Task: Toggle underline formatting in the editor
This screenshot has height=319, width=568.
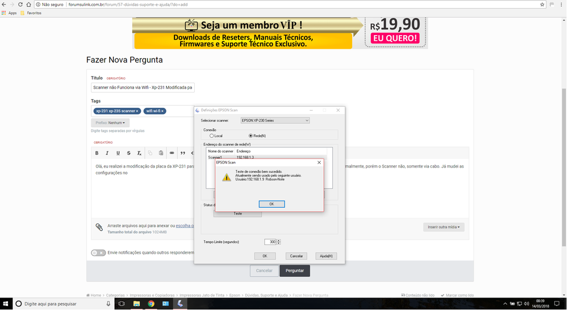Action: [x=118, y=153]
